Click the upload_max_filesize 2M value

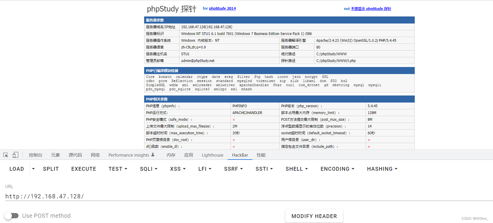point(235,126)
